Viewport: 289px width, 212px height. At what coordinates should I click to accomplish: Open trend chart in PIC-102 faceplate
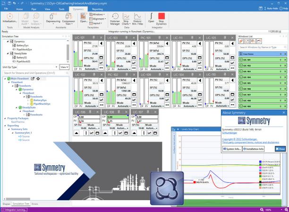click(x=134, y=100)
